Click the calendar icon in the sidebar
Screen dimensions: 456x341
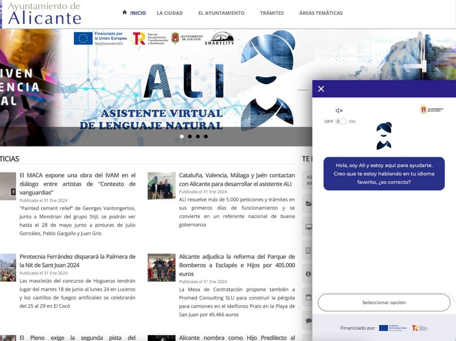(x=308, y=297)
